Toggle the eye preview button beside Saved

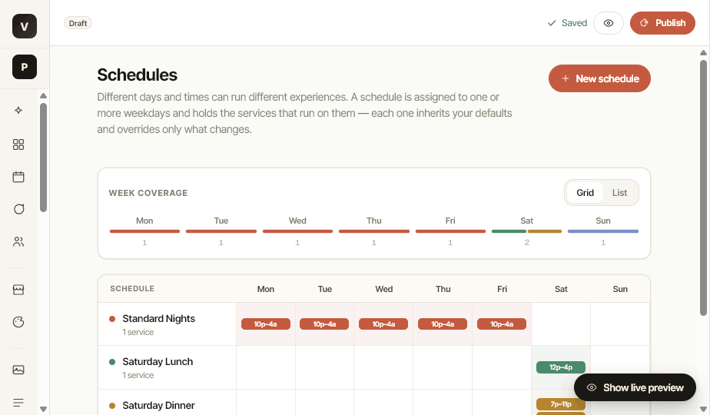click(x=608, y=23)
